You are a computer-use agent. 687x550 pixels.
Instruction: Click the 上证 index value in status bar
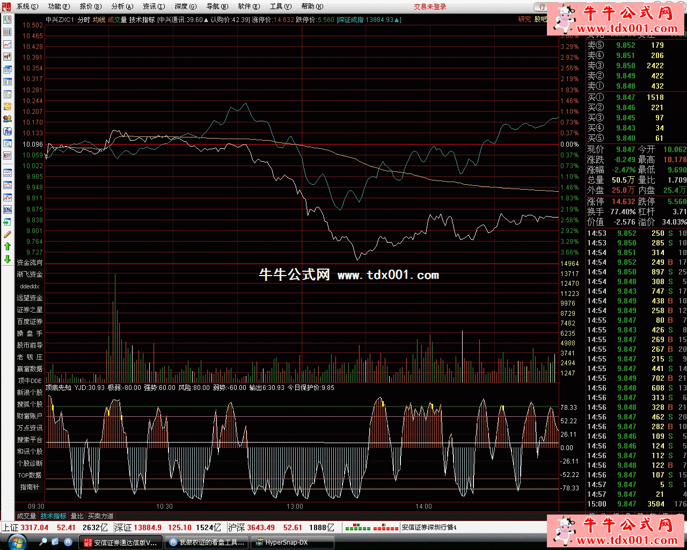[x=34, y=528]
